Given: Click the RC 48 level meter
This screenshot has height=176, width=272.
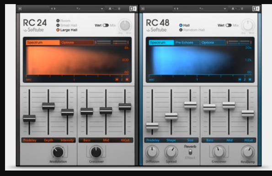Looking at the screenshot, I should [x=239, y=42].
